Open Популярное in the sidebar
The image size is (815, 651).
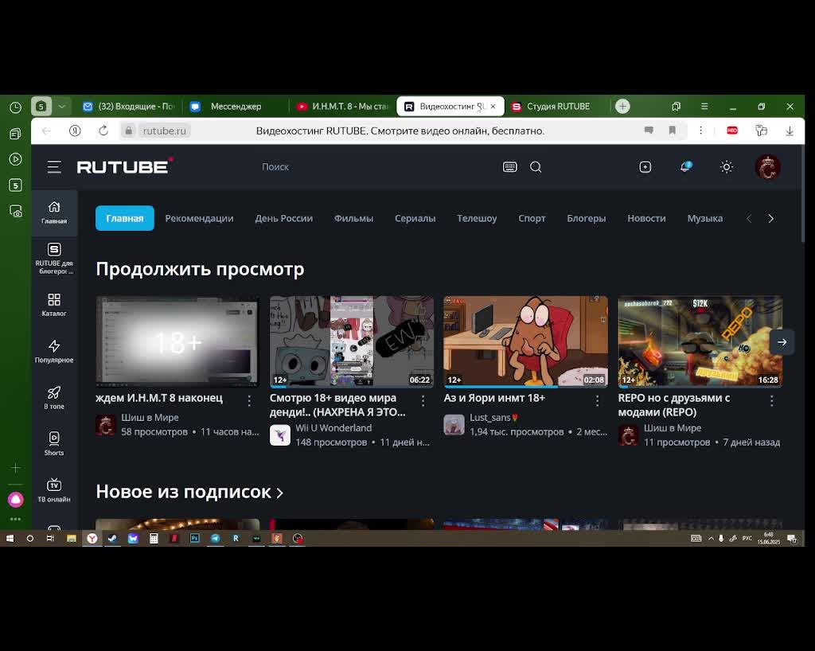click(54, 351)
